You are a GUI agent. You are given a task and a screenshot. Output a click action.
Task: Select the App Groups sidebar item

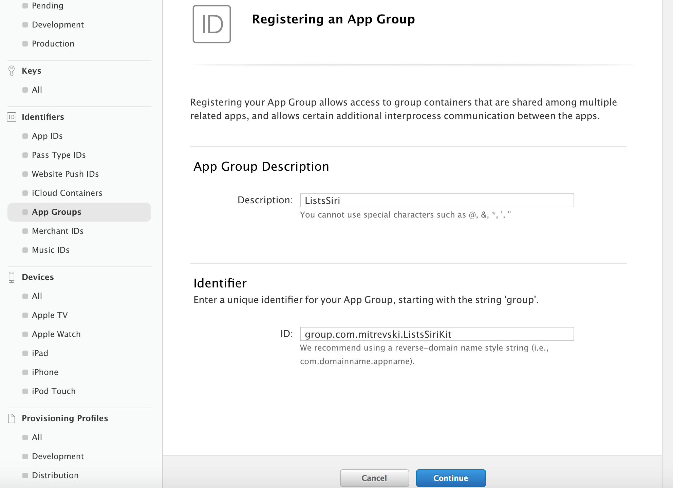click(x=57, y=212)
